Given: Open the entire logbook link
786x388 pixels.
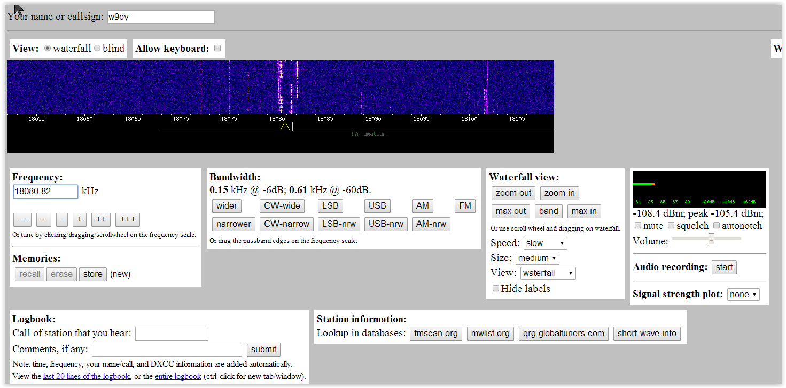Looking at the screenshot, I should click(178, 376).
